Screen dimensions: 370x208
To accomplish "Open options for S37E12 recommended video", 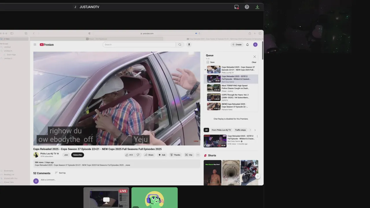I will coord(257,136).
